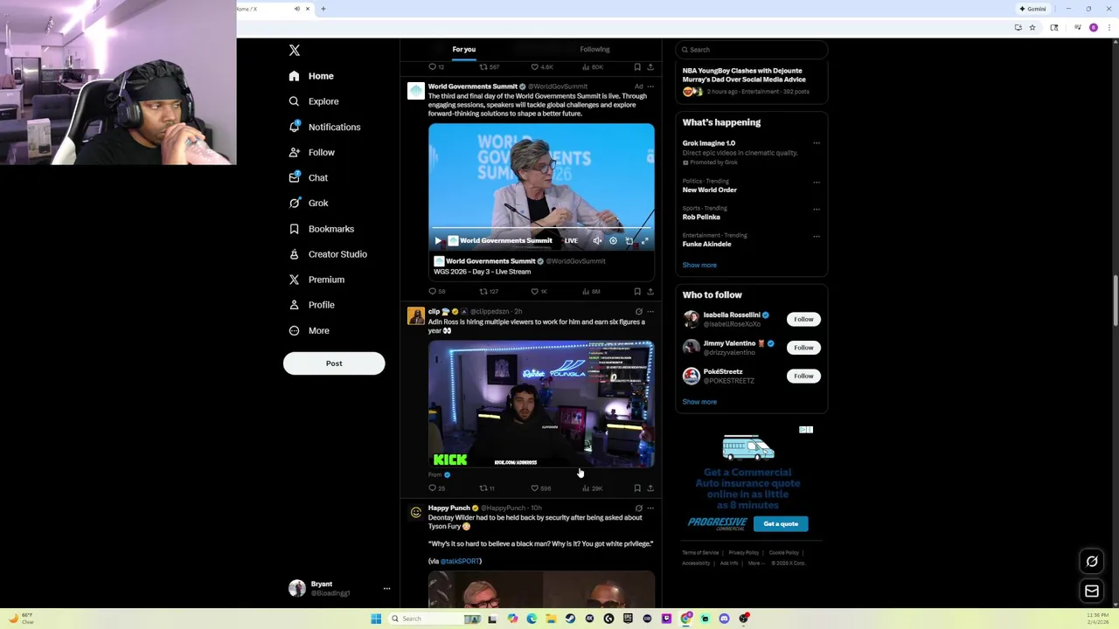This screenshot has height=629, width=1119.
Task: Toggle picture-in-picture on Summit video
Action: (629, 240)
